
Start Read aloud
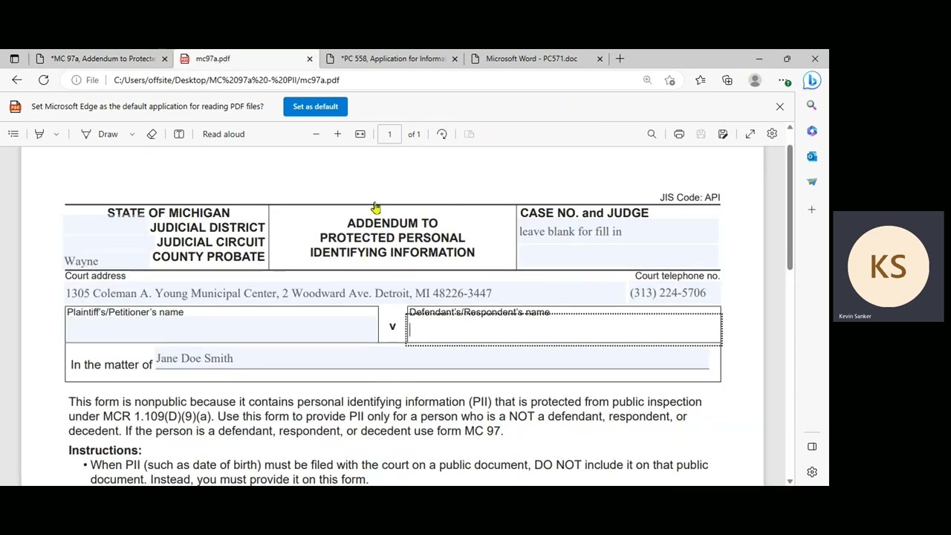click(224, 134)
